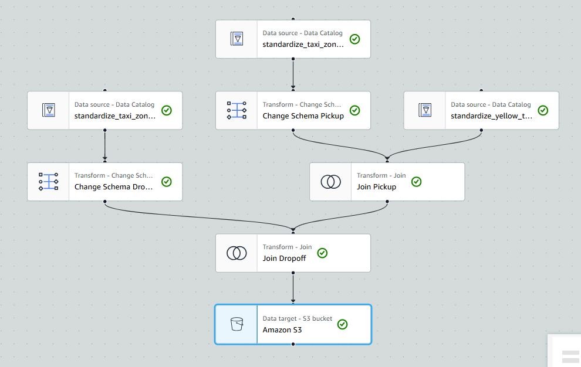Image resolution: width=581 pixels, height=367 pixels.
Task: Select the Join Dropoff node label
Action: tap(284, 258)
